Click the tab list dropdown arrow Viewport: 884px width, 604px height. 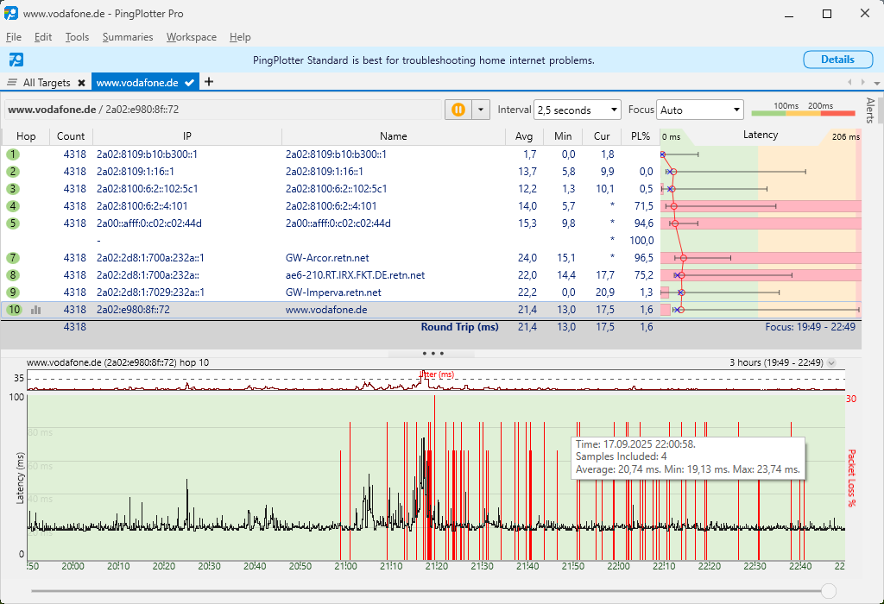click(x=877, y=83)
